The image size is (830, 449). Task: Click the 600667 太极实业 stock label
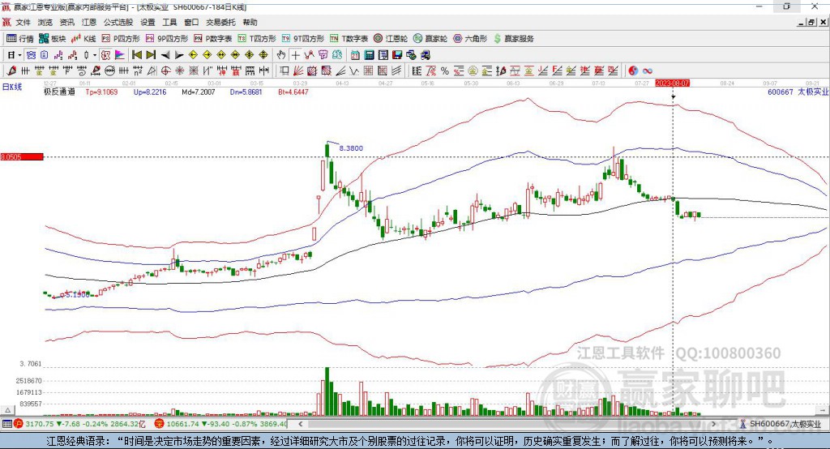798,92
